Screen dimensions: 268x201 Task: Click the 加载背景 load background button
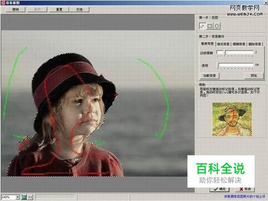click(209, 76)
